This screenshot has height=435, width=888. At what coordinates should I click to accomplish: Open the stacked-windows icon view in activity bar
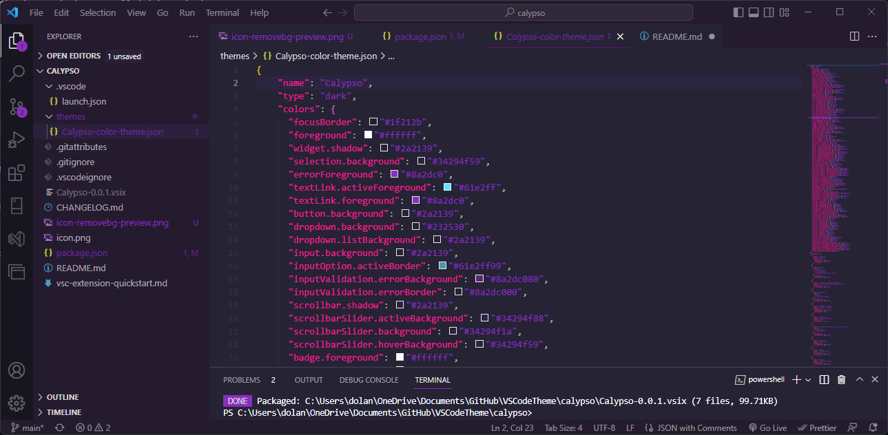click(17, 272)
